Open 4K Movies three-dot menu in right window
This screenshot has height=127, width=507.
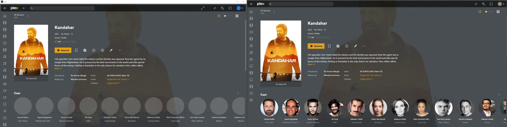[x=274, y=12]
